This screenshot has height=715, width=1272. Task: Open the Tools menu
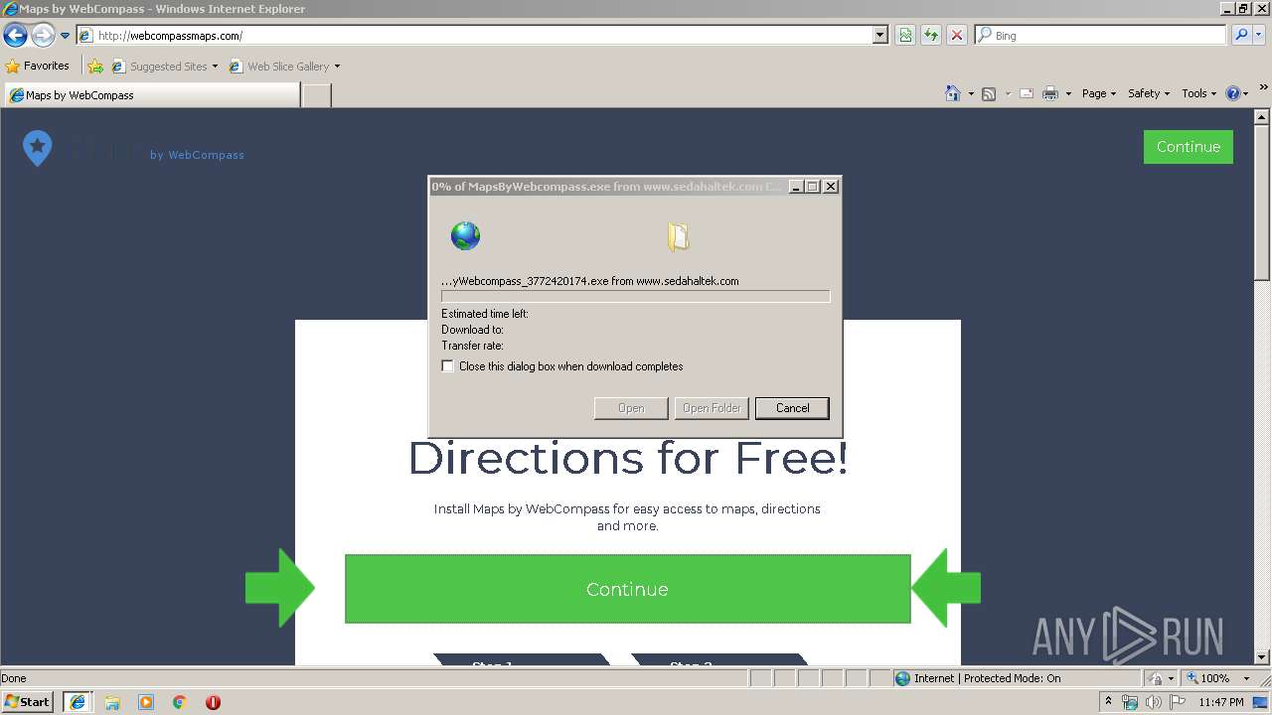[1198, 93]
